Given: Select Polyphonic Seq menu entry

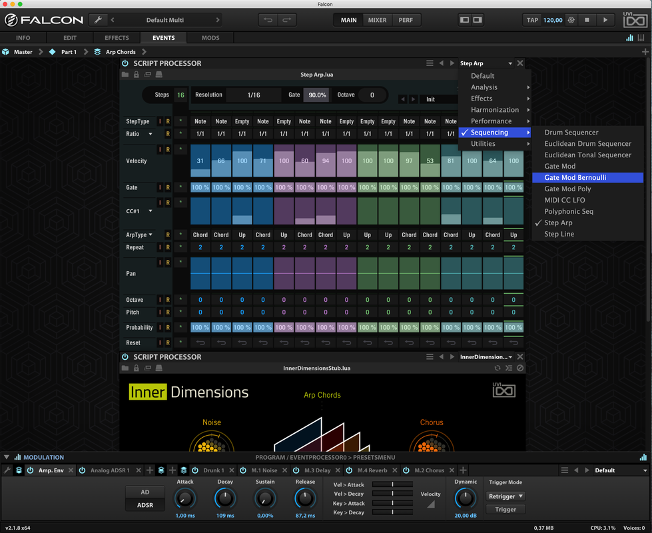Looking at the screenshot, I should point(587,211).
